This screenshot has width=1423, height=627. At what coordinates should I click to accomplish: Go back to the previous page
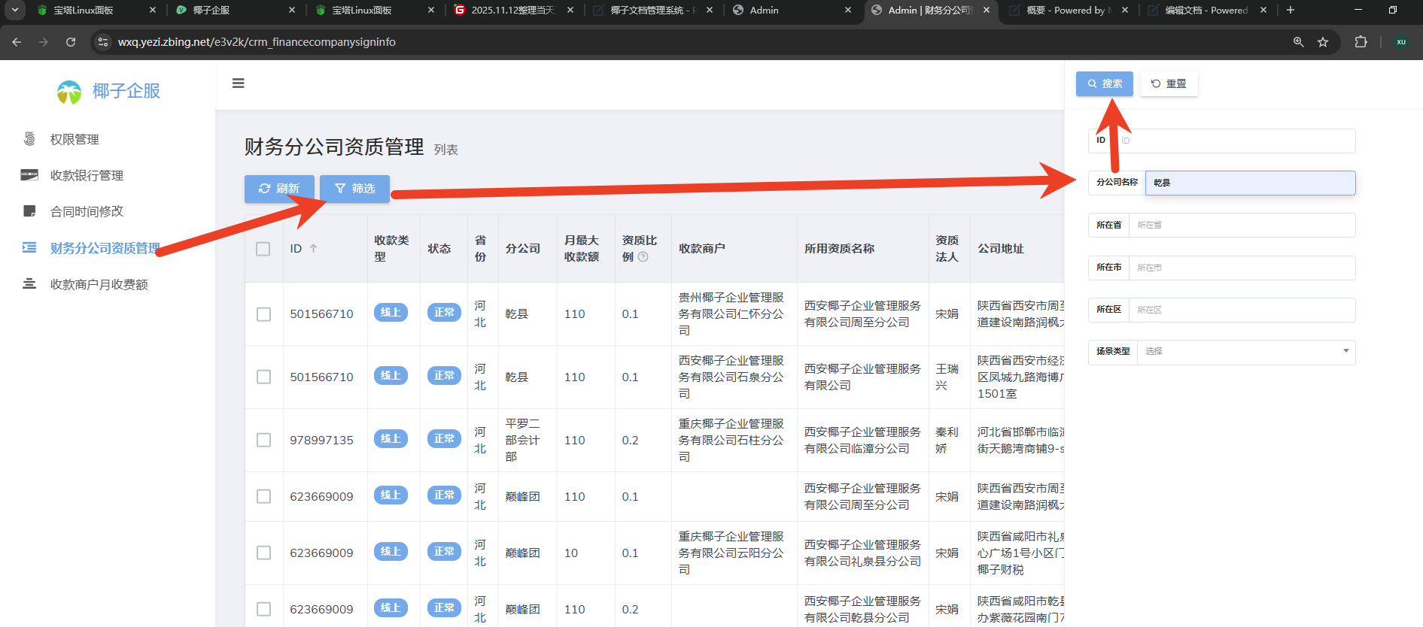click(17, 42)
